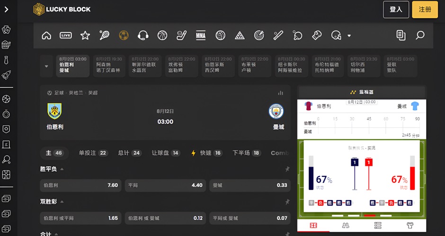Image resolution: width=445 pixels, height=236 pixels.
Task: Expand the upcoming matches list arrow
Action: (46, 66)
